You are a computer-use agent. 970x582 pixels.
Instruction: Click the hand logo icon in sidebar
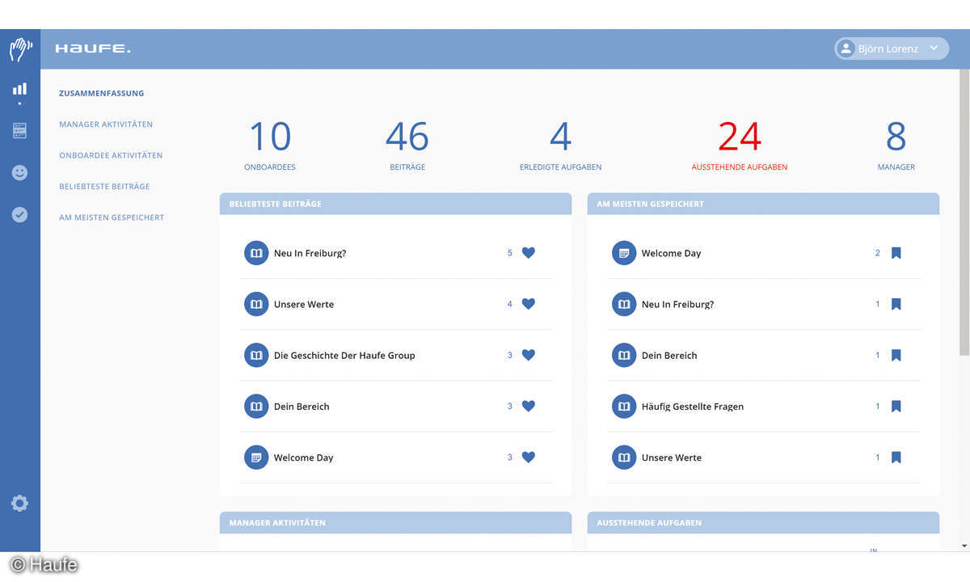pyautogui.click(x=20, y=49)
